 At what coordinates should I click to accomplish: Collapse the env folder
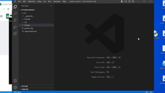click(x=22, y=13)
